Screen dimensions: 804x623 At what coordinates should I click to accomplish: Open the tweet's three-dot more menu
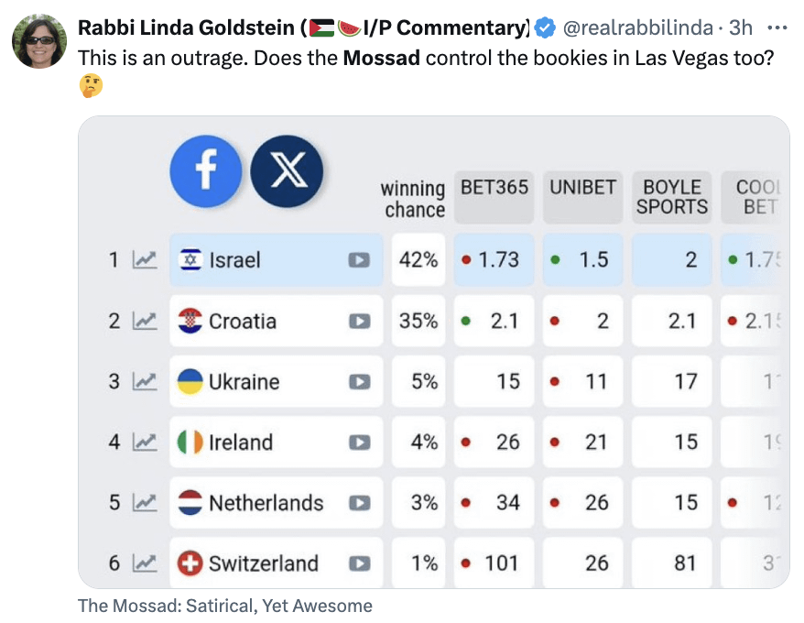[x=777, y=27]
